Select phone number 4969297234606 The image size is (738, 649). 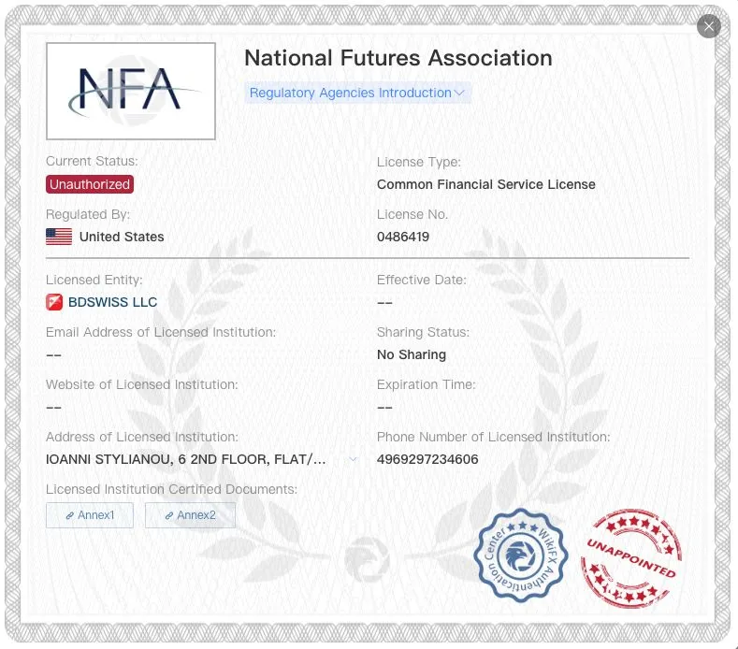(427, 459)
